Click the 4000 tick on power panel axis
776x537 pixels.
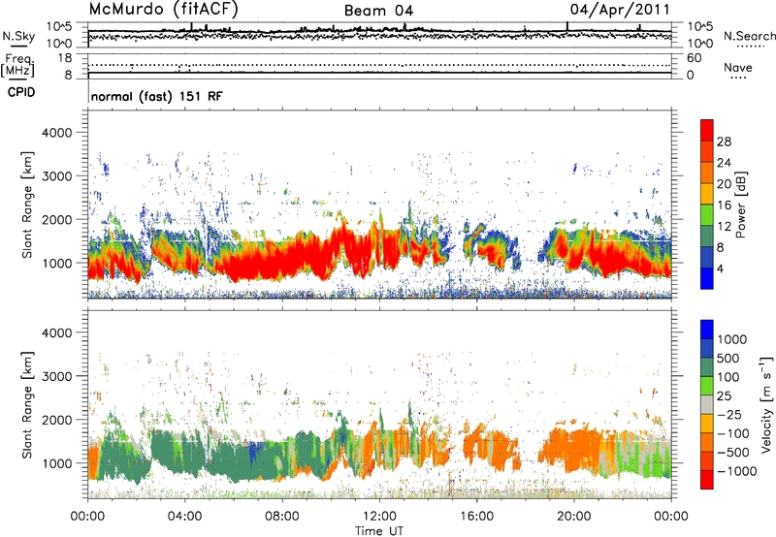pos(57,133)
